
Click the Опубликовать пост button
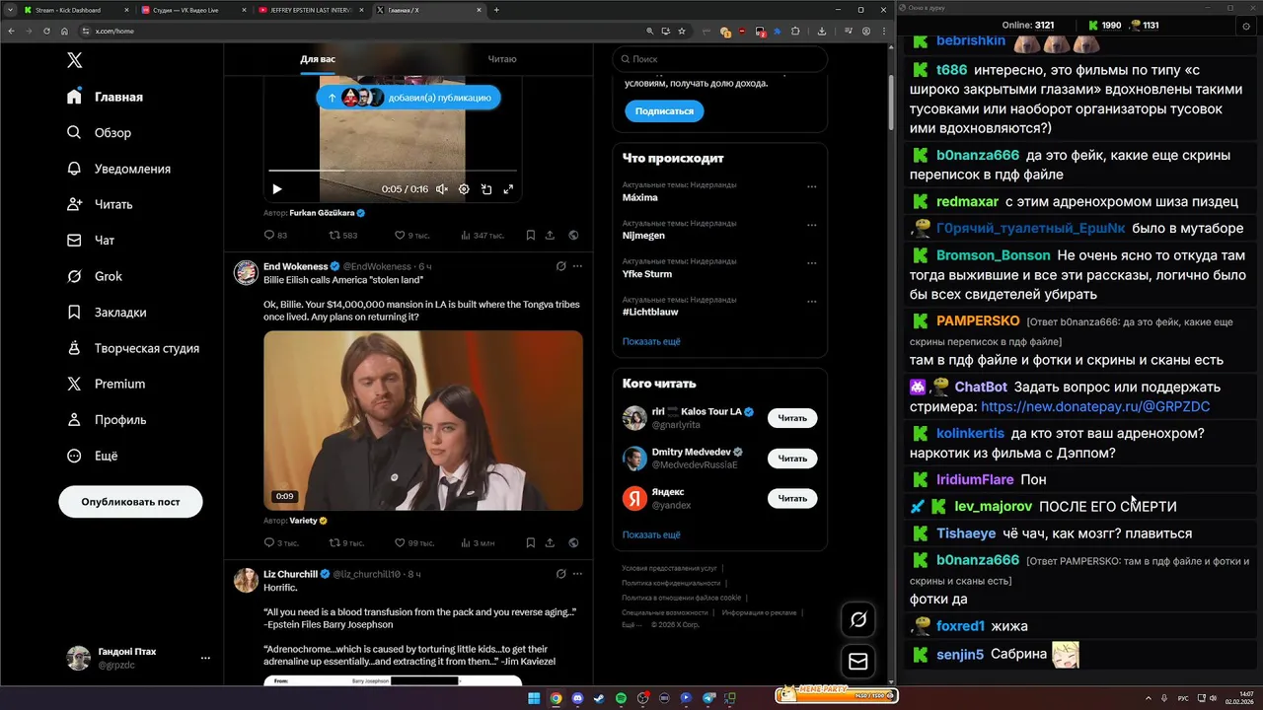[130, 502]
